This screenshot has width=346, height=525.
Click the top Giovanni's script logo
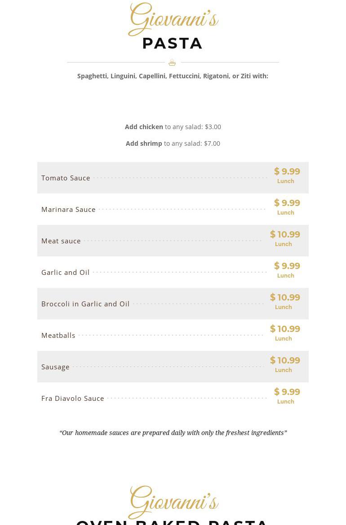pyautogui.click(x=173, y=20)
